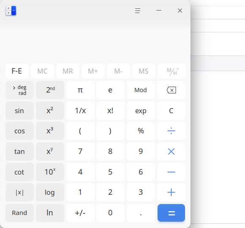Image resolution: width=245 pixels, height=228 pixels.
Task: Click the backspace delete icon
Action: (171, 90)
